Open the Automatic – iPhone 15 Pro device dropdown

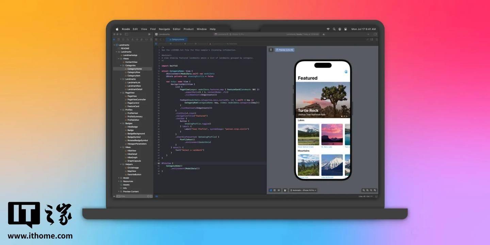tap(303, 190)
